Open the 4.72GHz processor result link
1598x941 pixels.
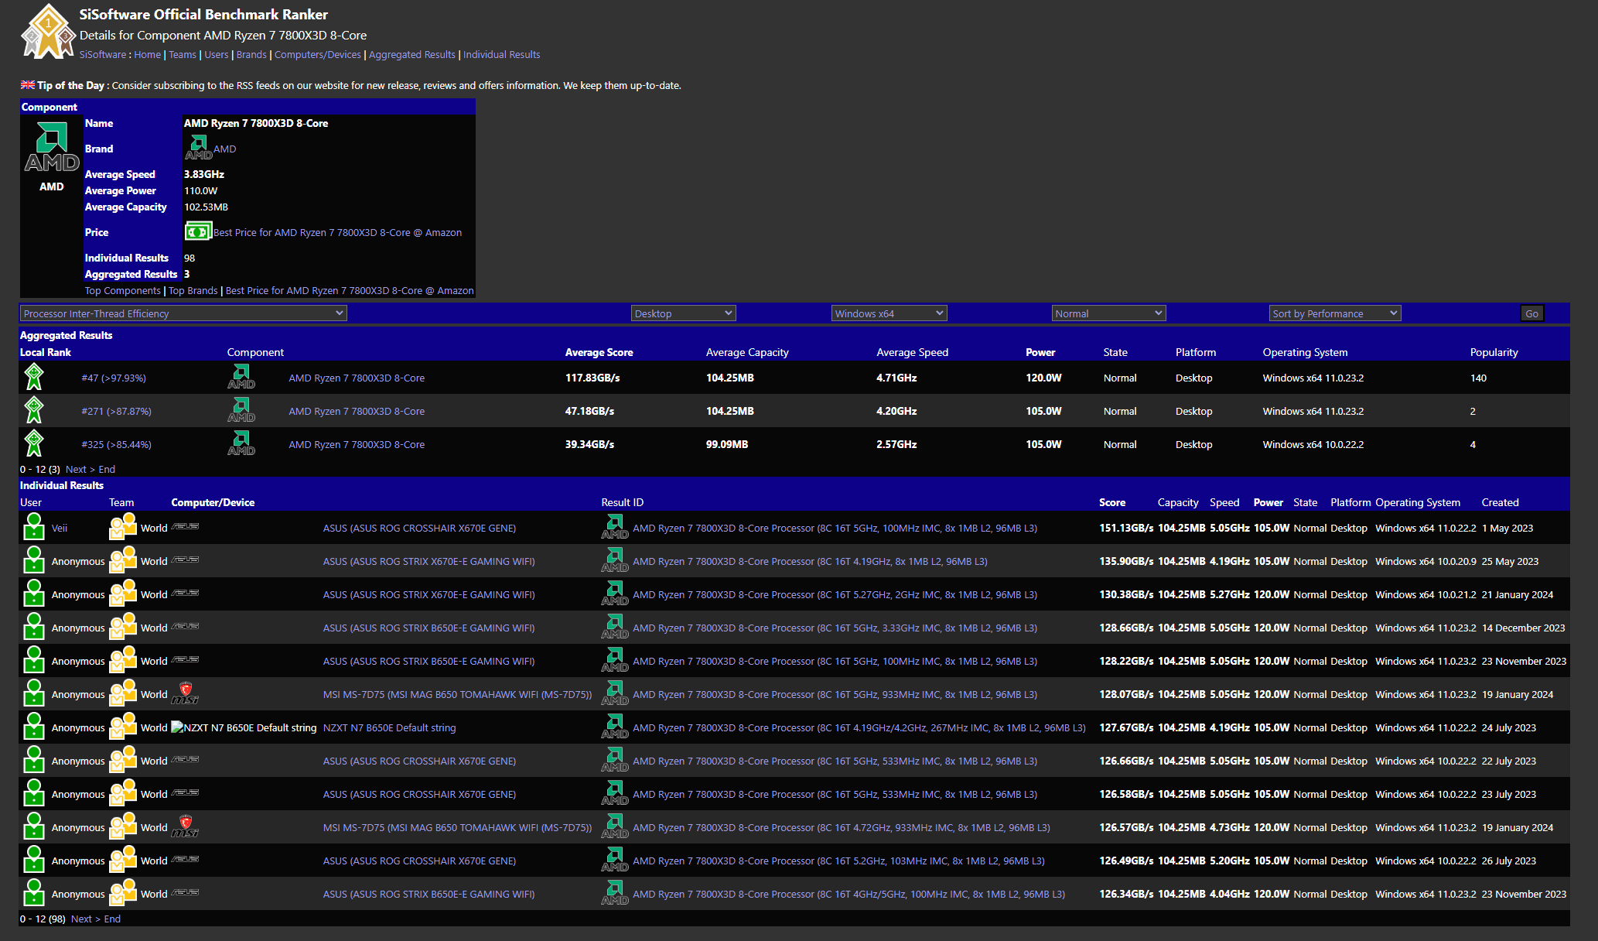[x=842, y=827]
